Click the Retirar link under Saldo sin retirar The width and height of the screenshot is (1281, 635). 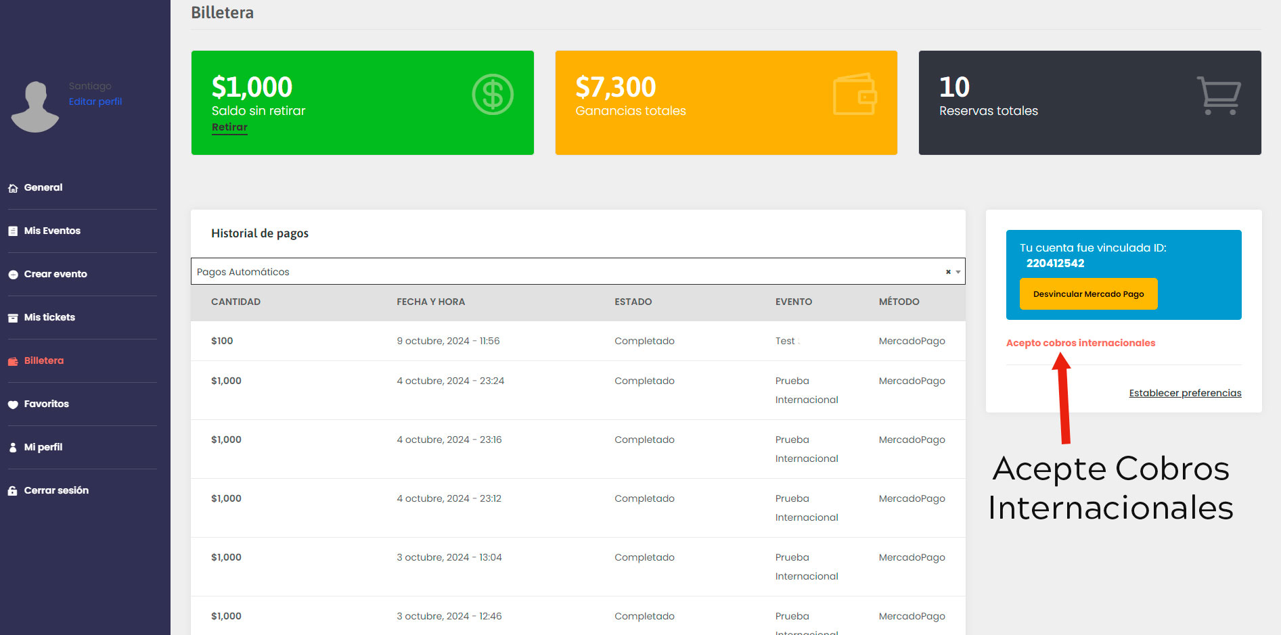click(229, 127)
